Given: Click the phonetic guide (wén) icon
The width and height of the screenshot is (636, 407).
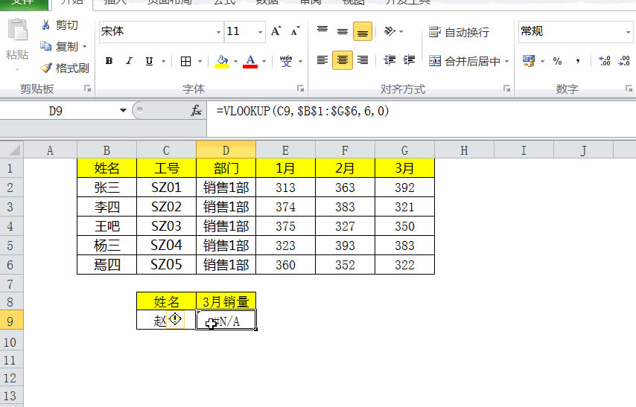Looking at the screenshot, I should [x=285, y=61].
